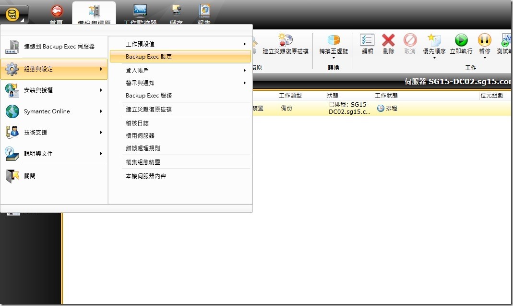Screen dimensions: 513x306
Task: Select 連線到 Backup Exec 伺服器
Action: click(x=54, y=47)
